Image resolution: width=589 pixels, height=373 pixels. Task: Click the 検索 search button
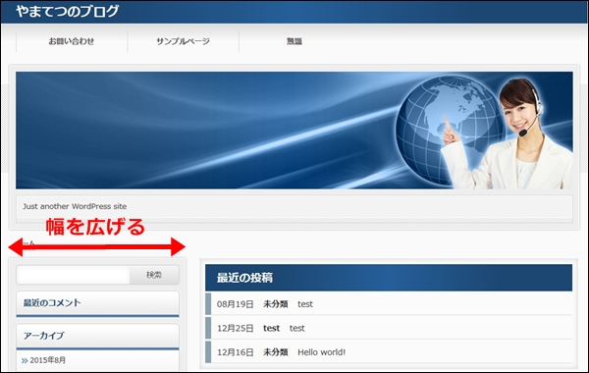tap(154, 275)
